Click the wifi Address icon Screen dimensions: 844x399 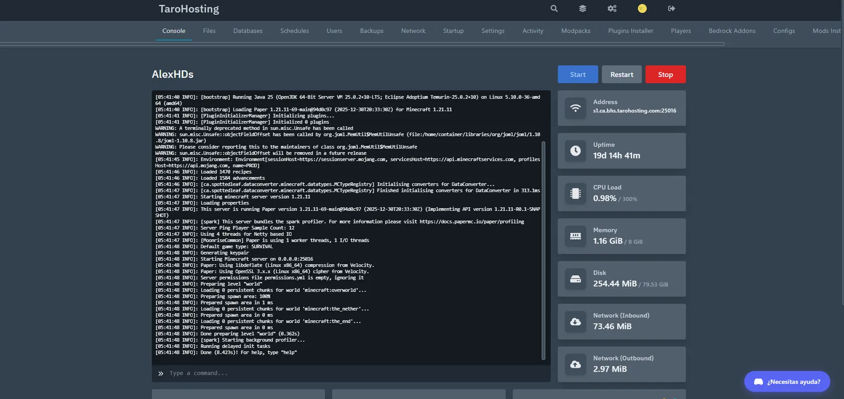click(576, 108)
